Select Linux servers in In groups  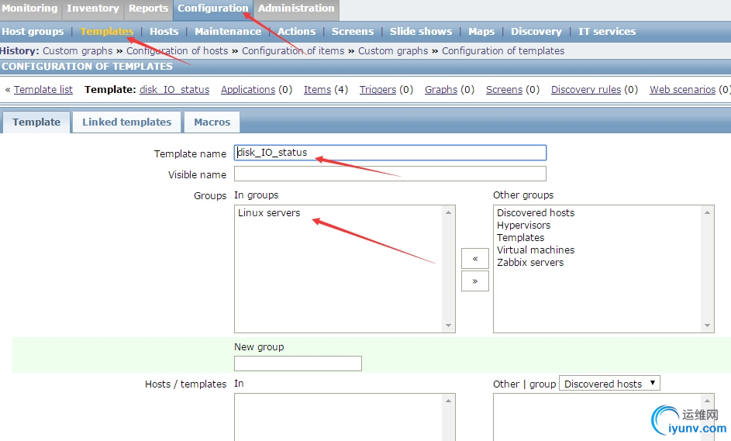[x=269, y=213]
